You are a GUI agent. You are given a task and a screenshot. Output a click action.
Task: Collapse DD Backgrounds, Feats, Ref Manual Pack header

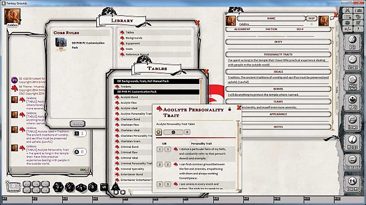pyautogui.click(x=156, y=81)
